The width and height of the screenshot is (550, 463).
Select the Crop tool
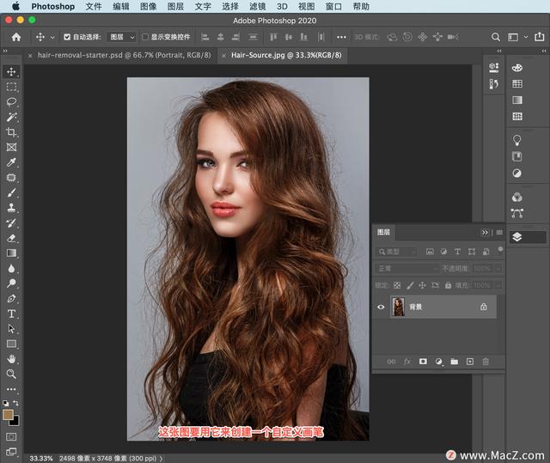click(x=12, y=132)
